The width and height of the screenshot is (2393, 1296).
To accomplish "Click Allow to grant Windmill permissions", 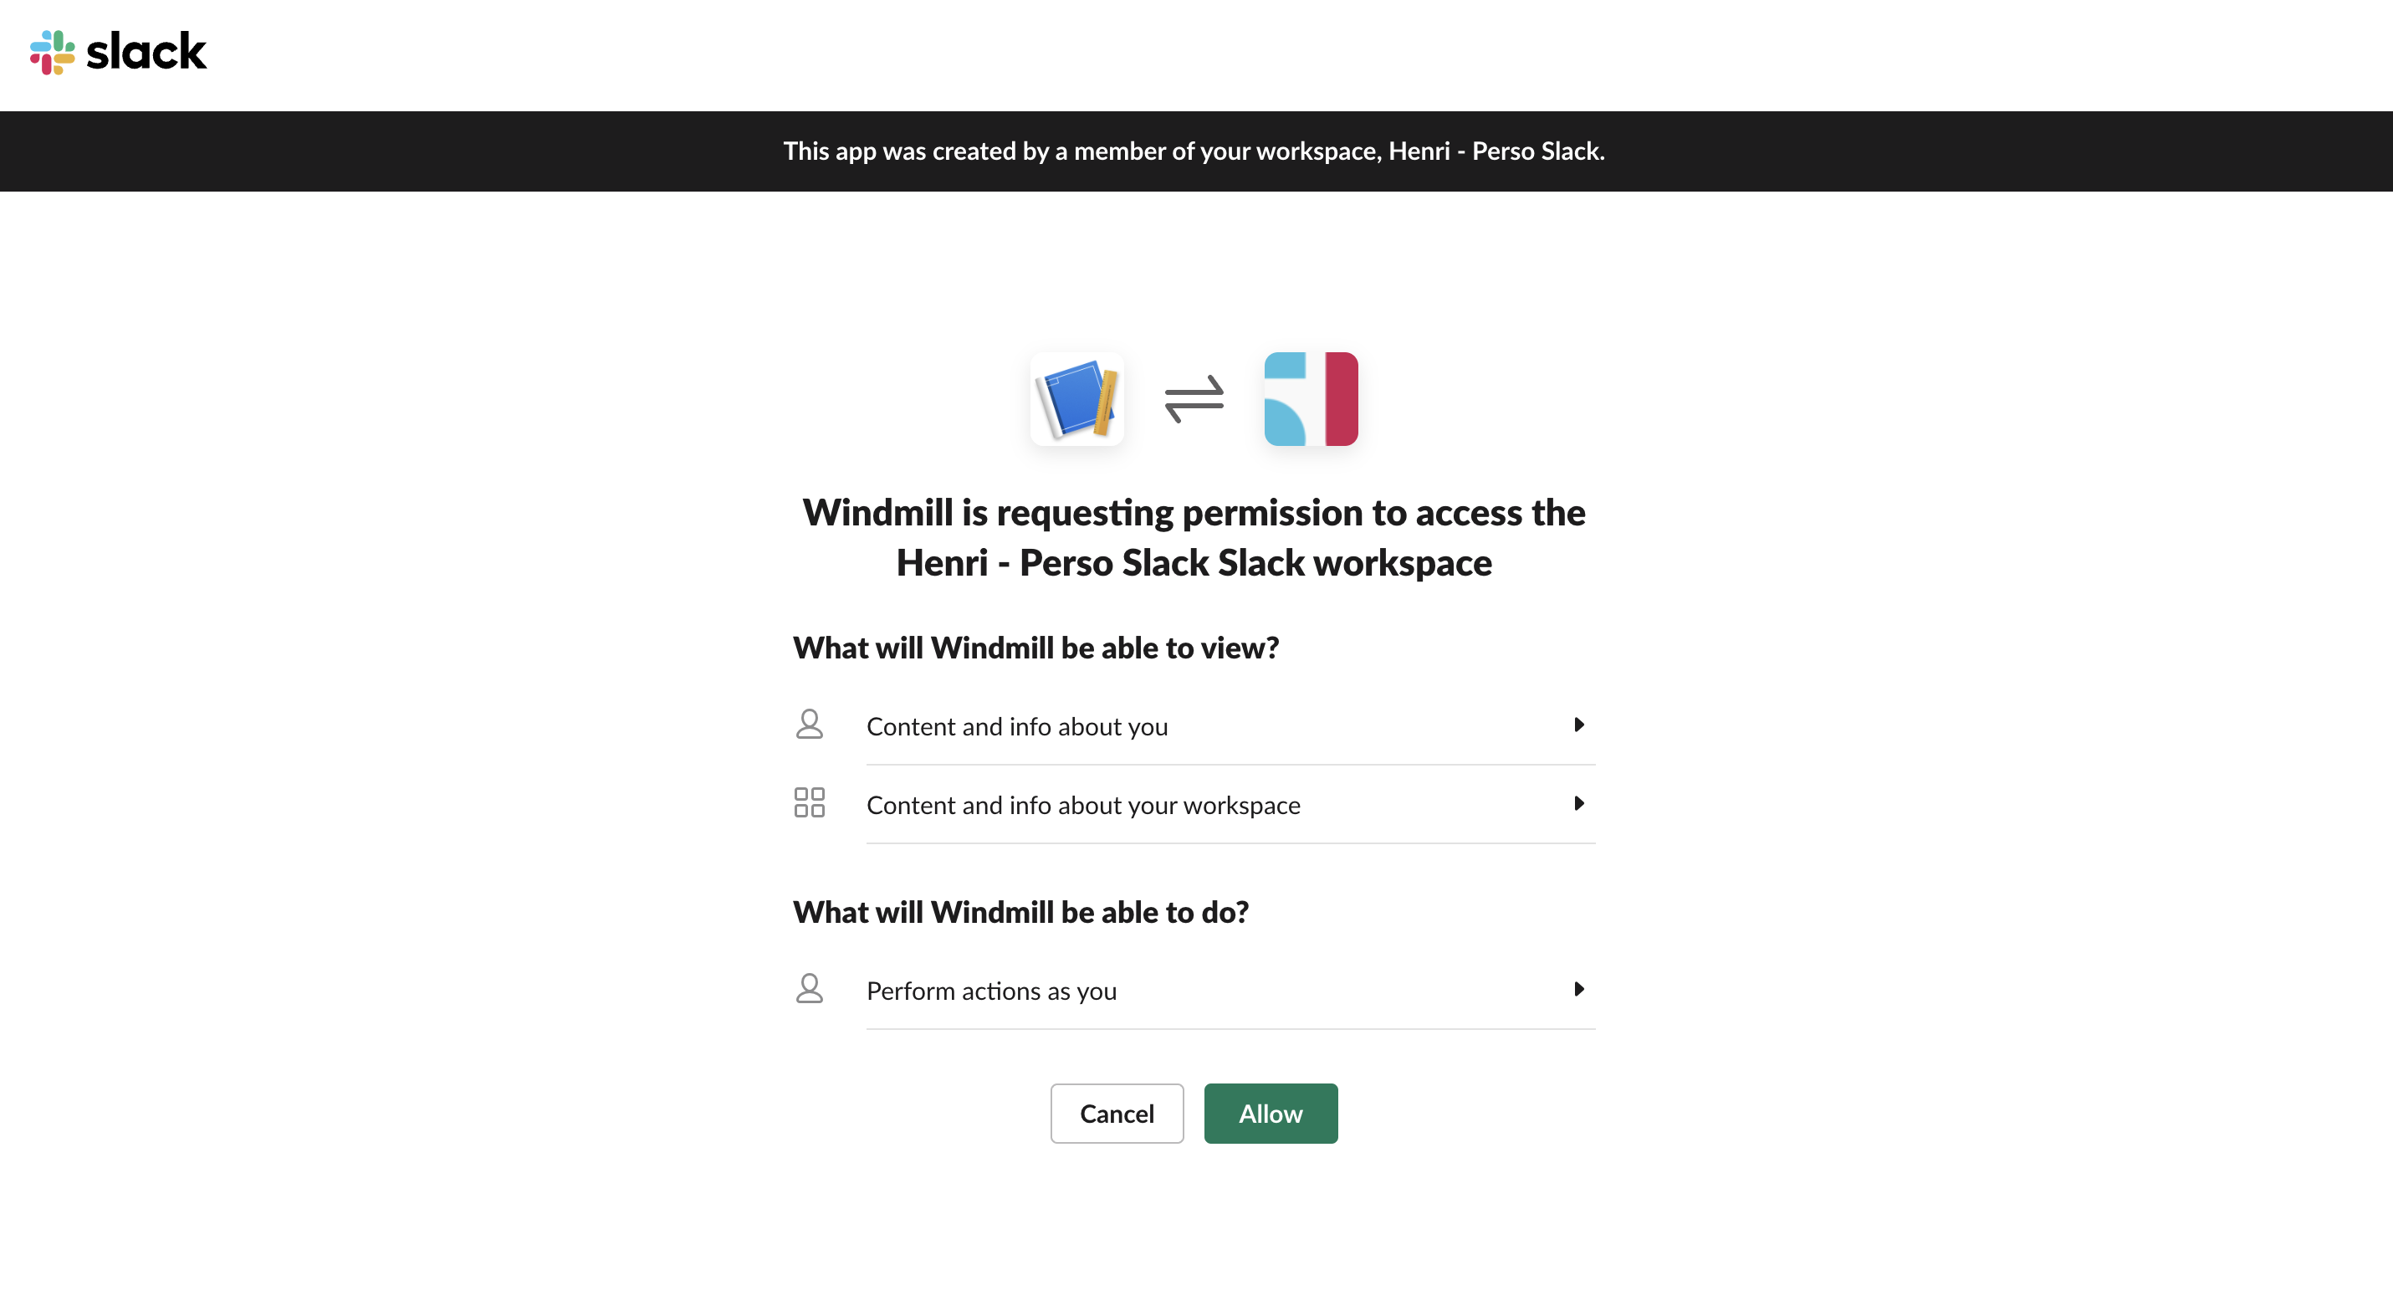I will point(1270,1113).
